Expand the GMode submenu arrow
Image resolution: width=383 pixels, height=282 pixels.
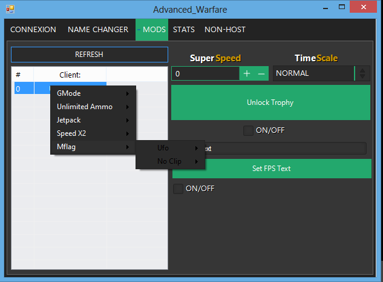(128, 93)
